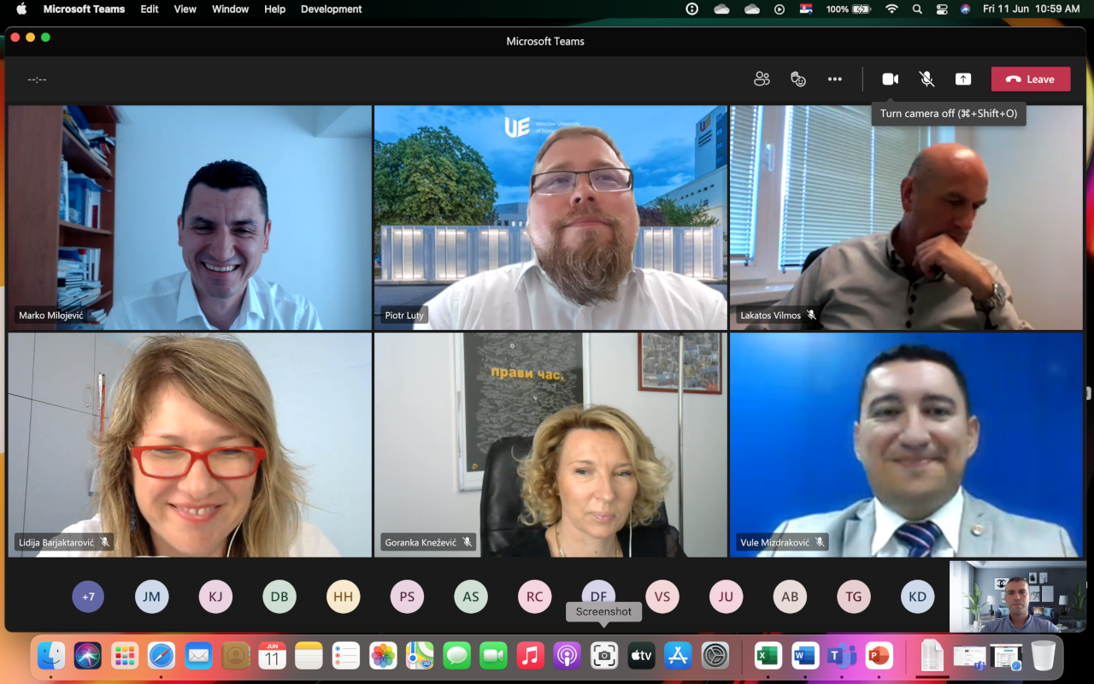The height and width of the screenshot is (684, 1094).
Task: Open the Window menu in the menu bar
Action: [x=230, y=9]
